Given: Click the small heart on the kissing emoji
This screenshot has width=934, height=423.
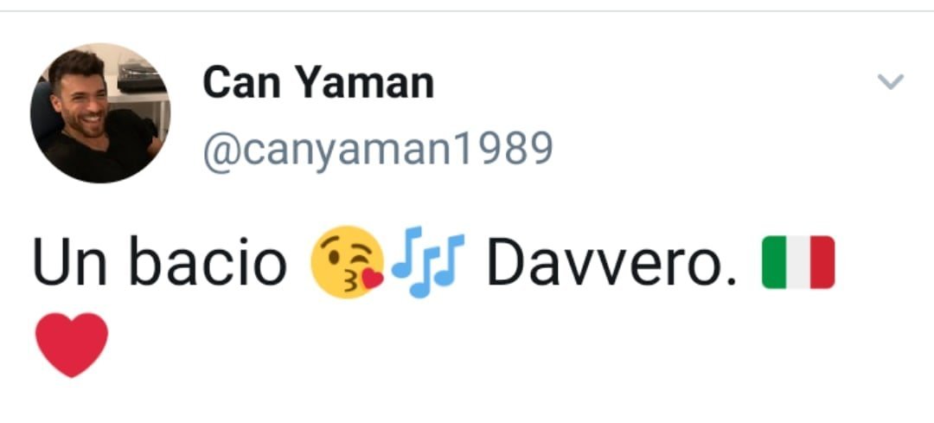Looking at the screenshot, I should [373, 279].
